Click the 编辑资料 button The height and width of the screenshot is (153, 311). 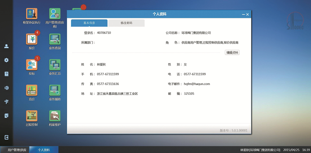tap(232, 53)
